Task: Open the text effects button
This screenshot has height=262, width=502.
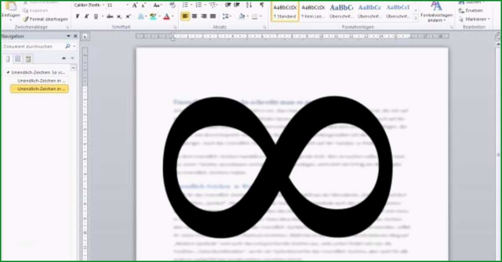Action: (x=141, y=16)
